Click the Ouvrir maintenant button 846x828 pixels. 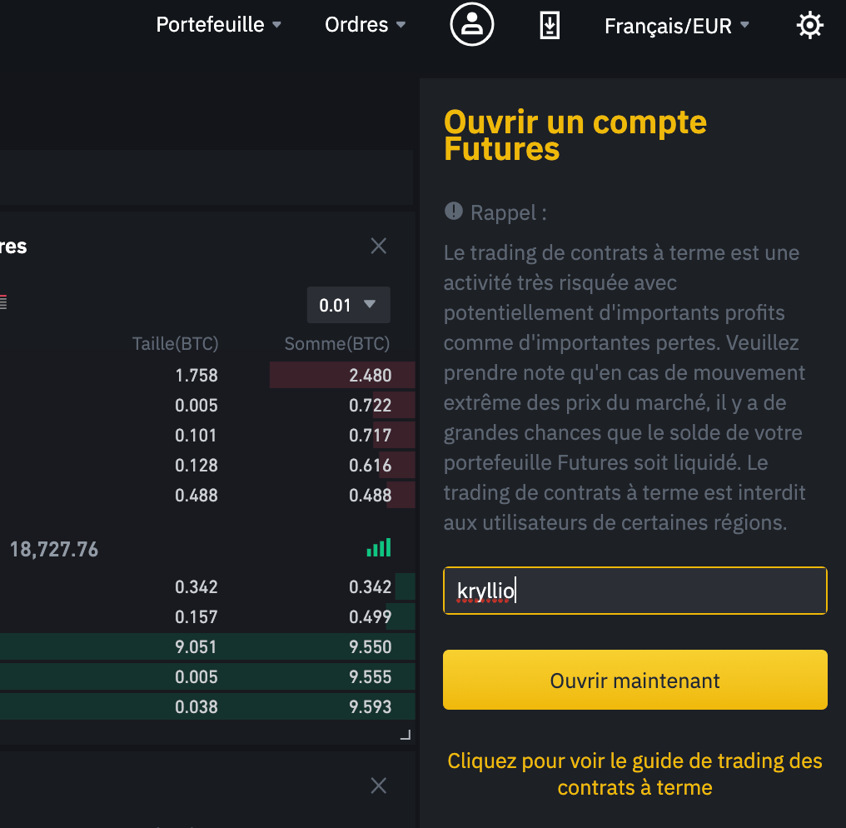[x=635, y=680]
